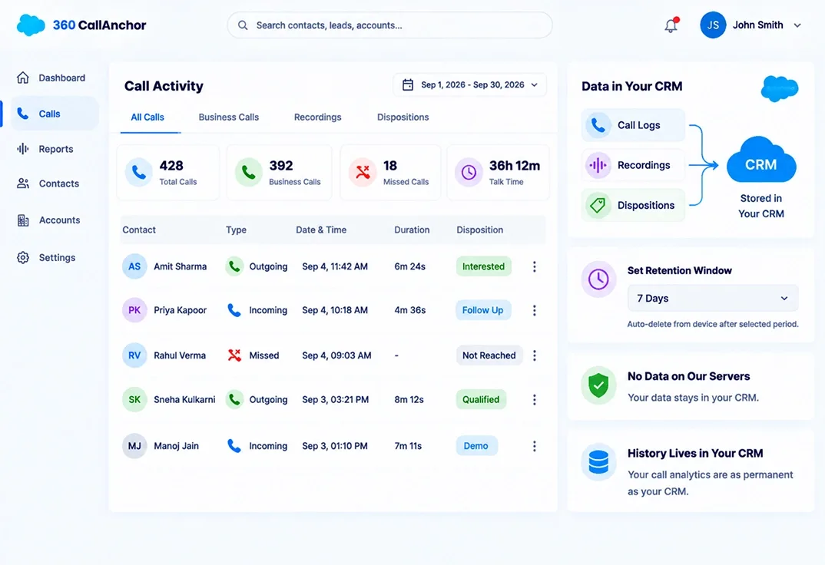Screen dimensions: 825x565
Task: Click the Demo disposition badge
Action: tap(476, 446)
